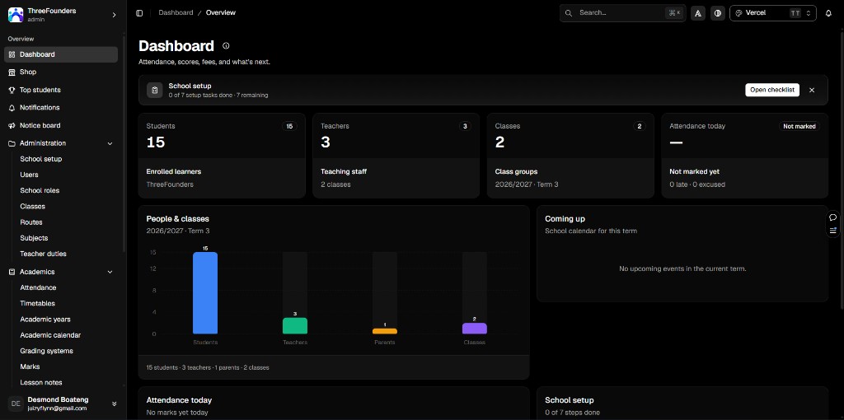Viewport: 844px width, 420px height.
Task: Select Dashboard in the sidebar
Action: pyautogui.click(x=61, y=54)
